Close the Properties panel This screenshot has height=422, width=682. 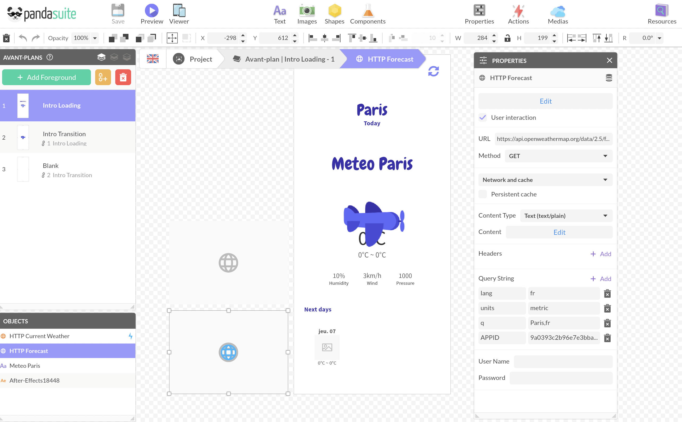point(609,60)
